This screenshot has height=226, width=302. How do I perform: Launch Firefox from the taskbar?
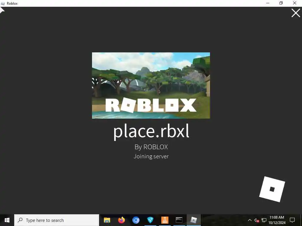pyautogui.click(x=121, y=220)
